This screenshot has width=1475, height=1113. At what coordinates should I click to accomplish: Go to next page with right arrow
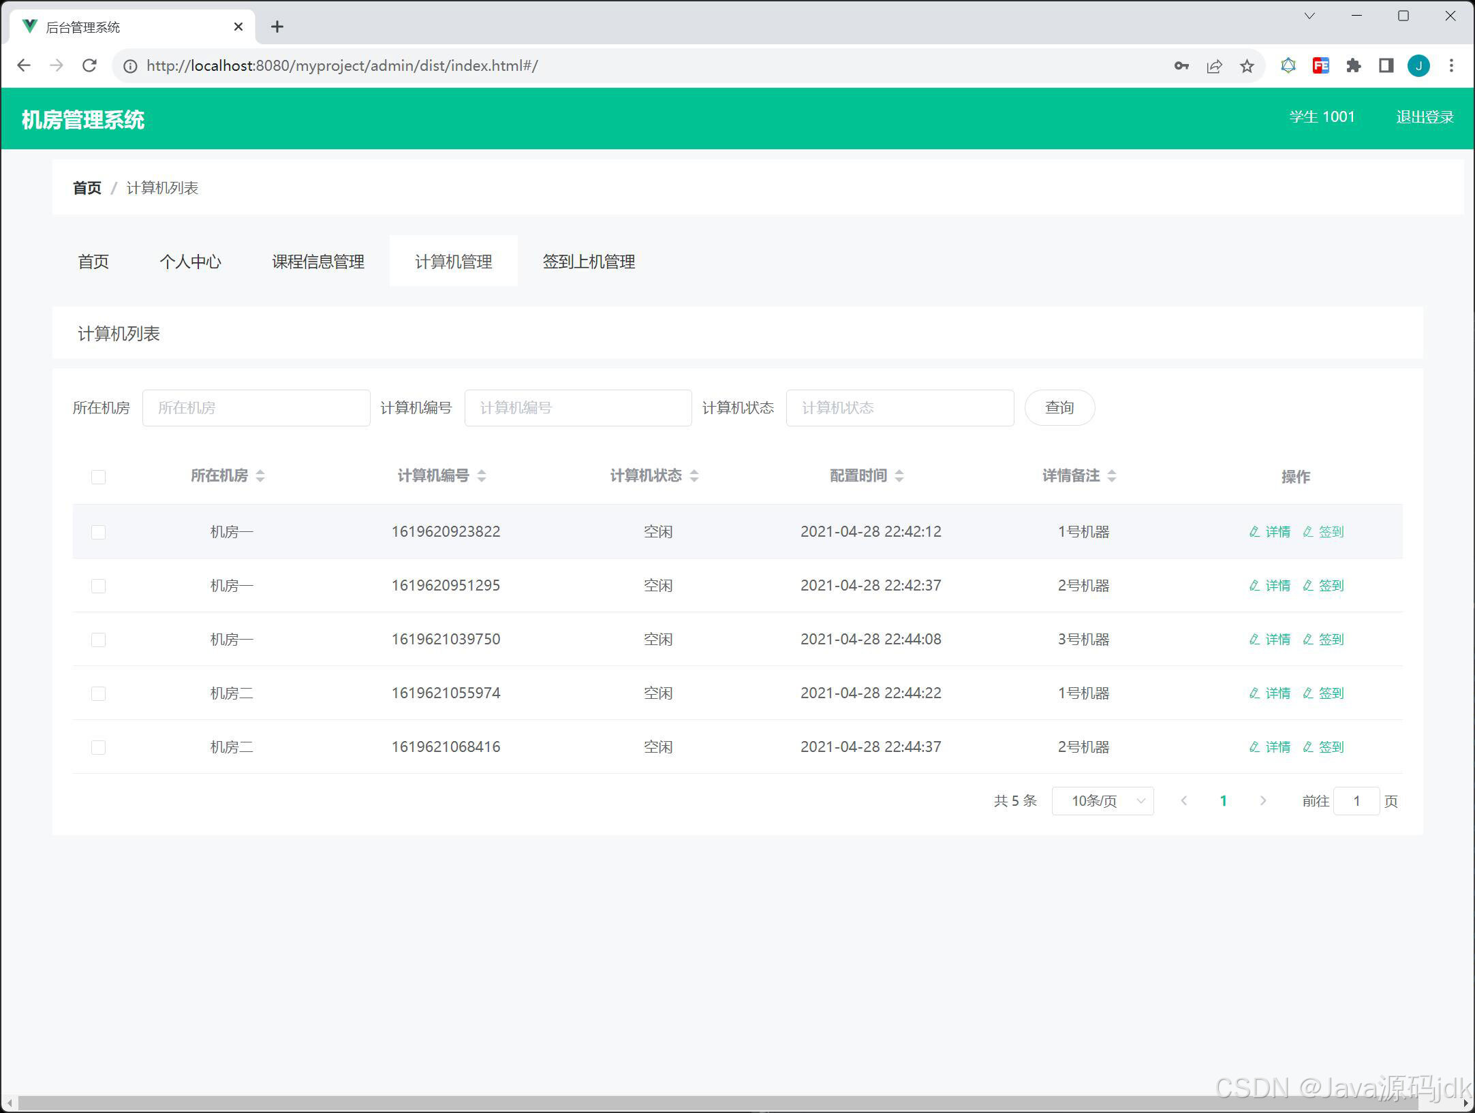click(x=1262, y=800)
